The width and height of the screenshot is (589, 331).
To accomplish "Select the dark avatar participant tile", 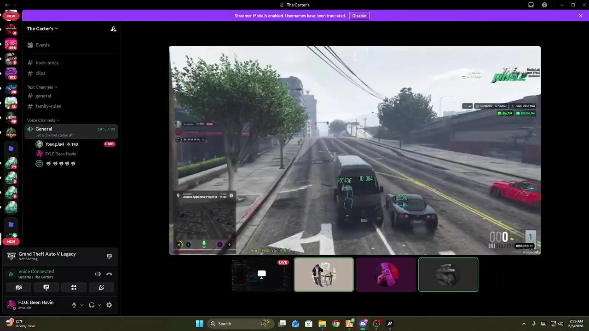I will (448, 274).
